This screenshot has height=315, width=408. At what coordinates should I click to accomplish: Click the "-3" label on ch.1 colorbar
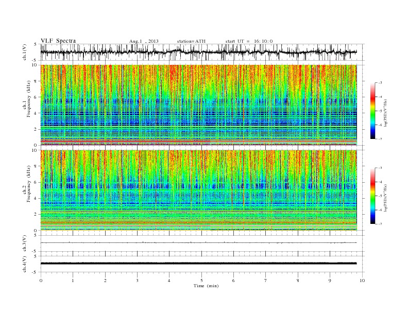click(x=380, y=83)
